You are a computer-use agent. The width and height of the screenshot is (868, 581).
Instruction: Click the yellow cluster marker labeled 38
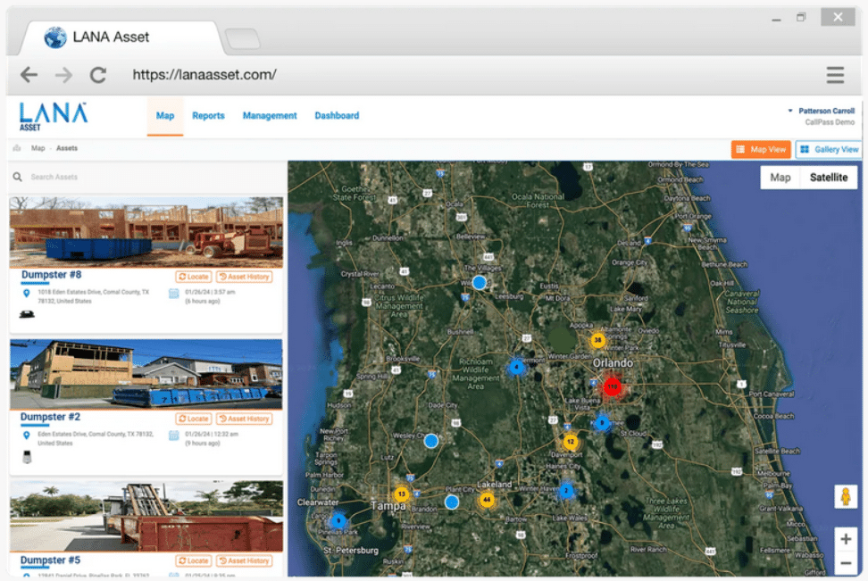coord(597,340)
